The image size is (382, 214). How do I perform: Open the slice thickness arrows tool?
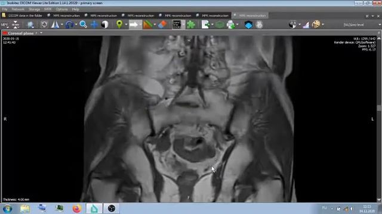pyautogui.click(x=16, y=24)
